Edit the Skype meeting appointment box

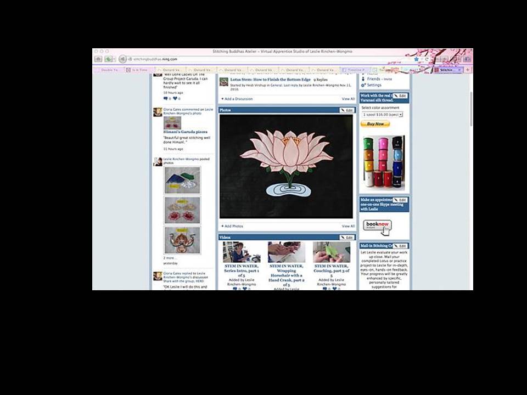click(400, 200)
